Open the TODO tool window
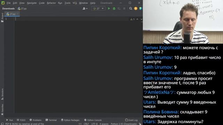 point(21,120)
